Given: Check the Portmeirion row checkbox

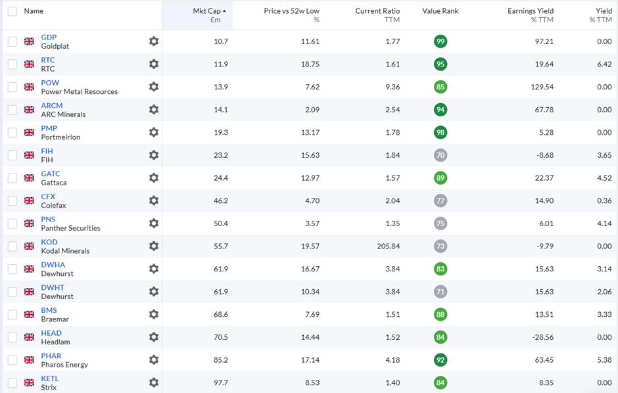Looking at the screenshot, I should coord(12,132).
